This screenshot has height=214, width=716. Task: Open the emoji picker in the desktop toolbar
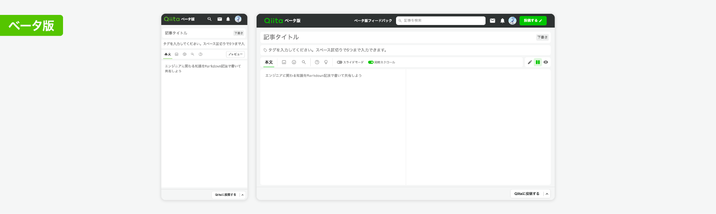click(294, 62)
